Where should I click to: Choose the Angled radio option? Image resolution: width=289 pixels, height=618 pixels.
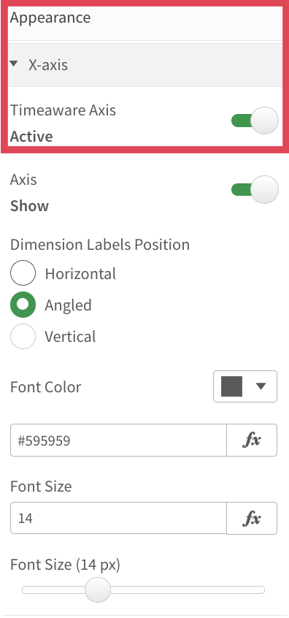[x=23, y=305]
